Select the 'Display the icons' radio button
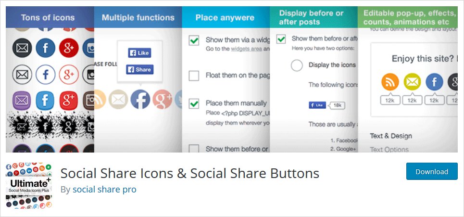 [297, 65]
